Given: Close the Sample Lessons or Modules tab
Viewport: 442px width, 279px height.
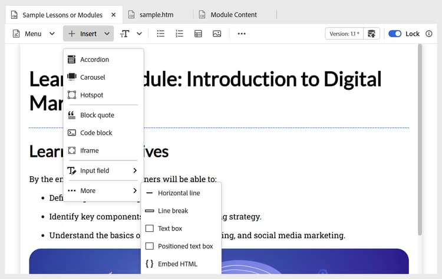Looking at the screenshot, I should click(113, 15).
